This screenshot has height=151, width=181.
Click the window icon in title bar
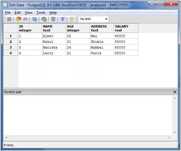tap(5, 5)
